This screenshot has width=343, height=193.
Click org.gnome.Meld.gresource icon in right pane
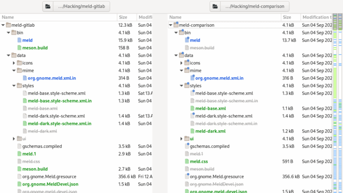(x=187, y=176)
